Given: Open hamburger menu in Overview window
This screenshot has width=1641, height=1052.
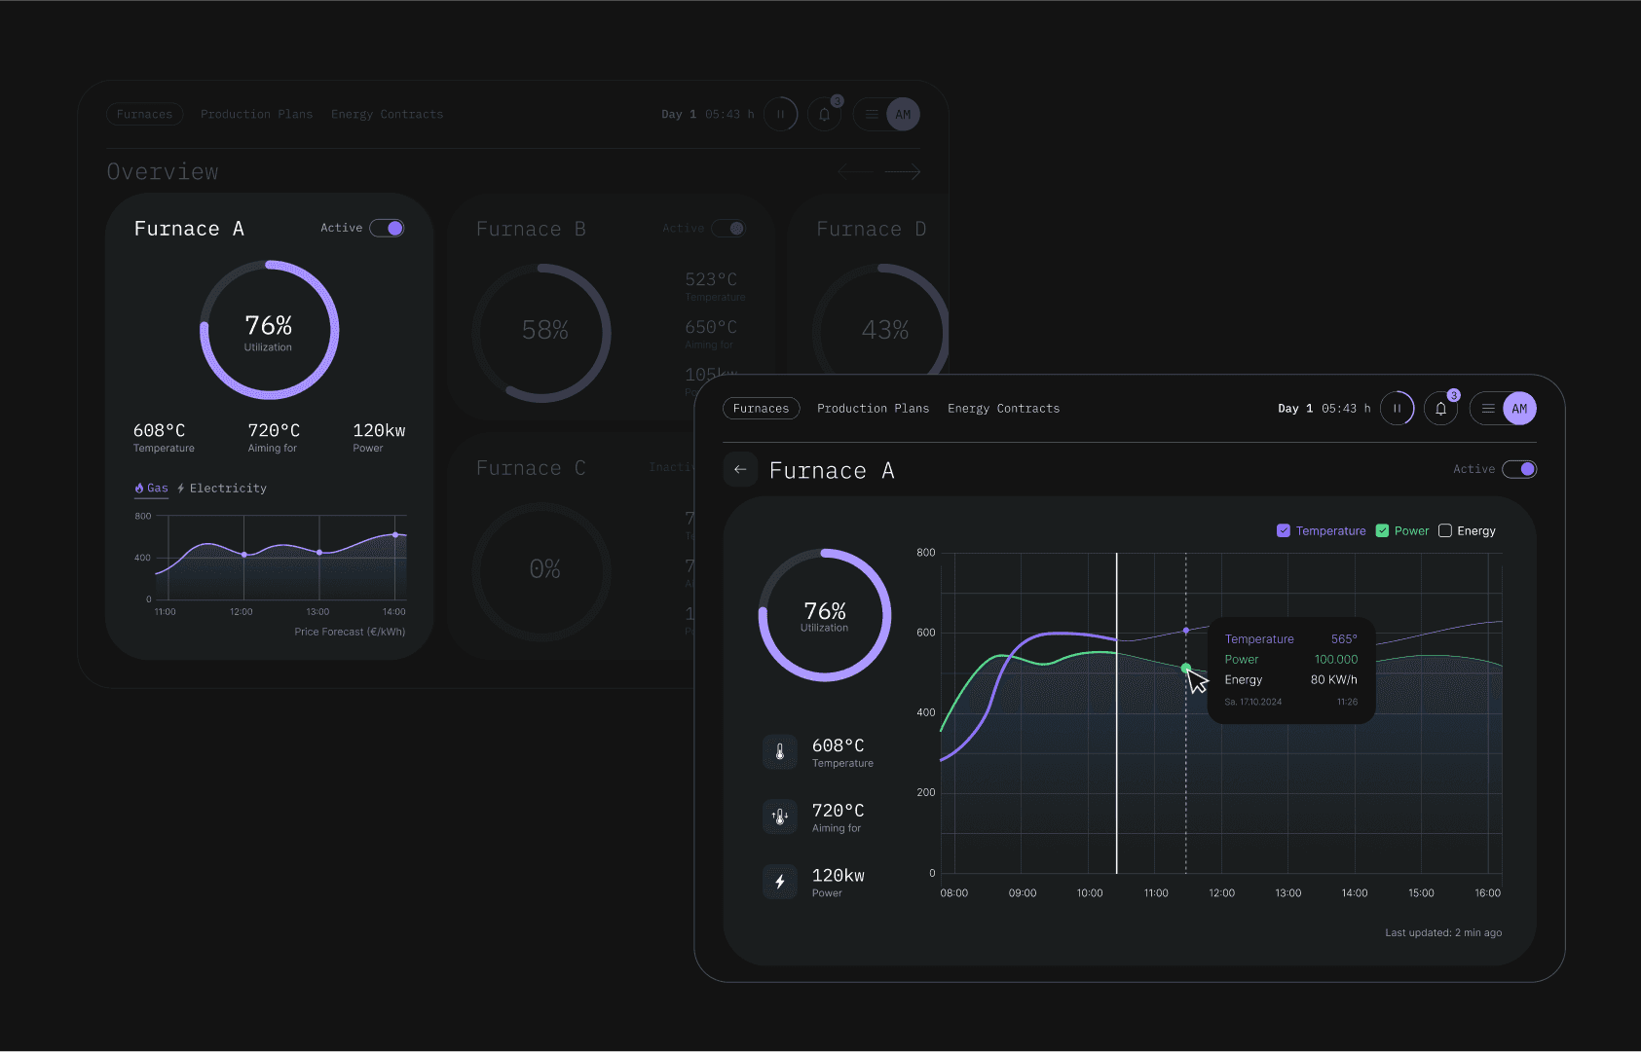Looking at the screenshot, I should (872, 114).
